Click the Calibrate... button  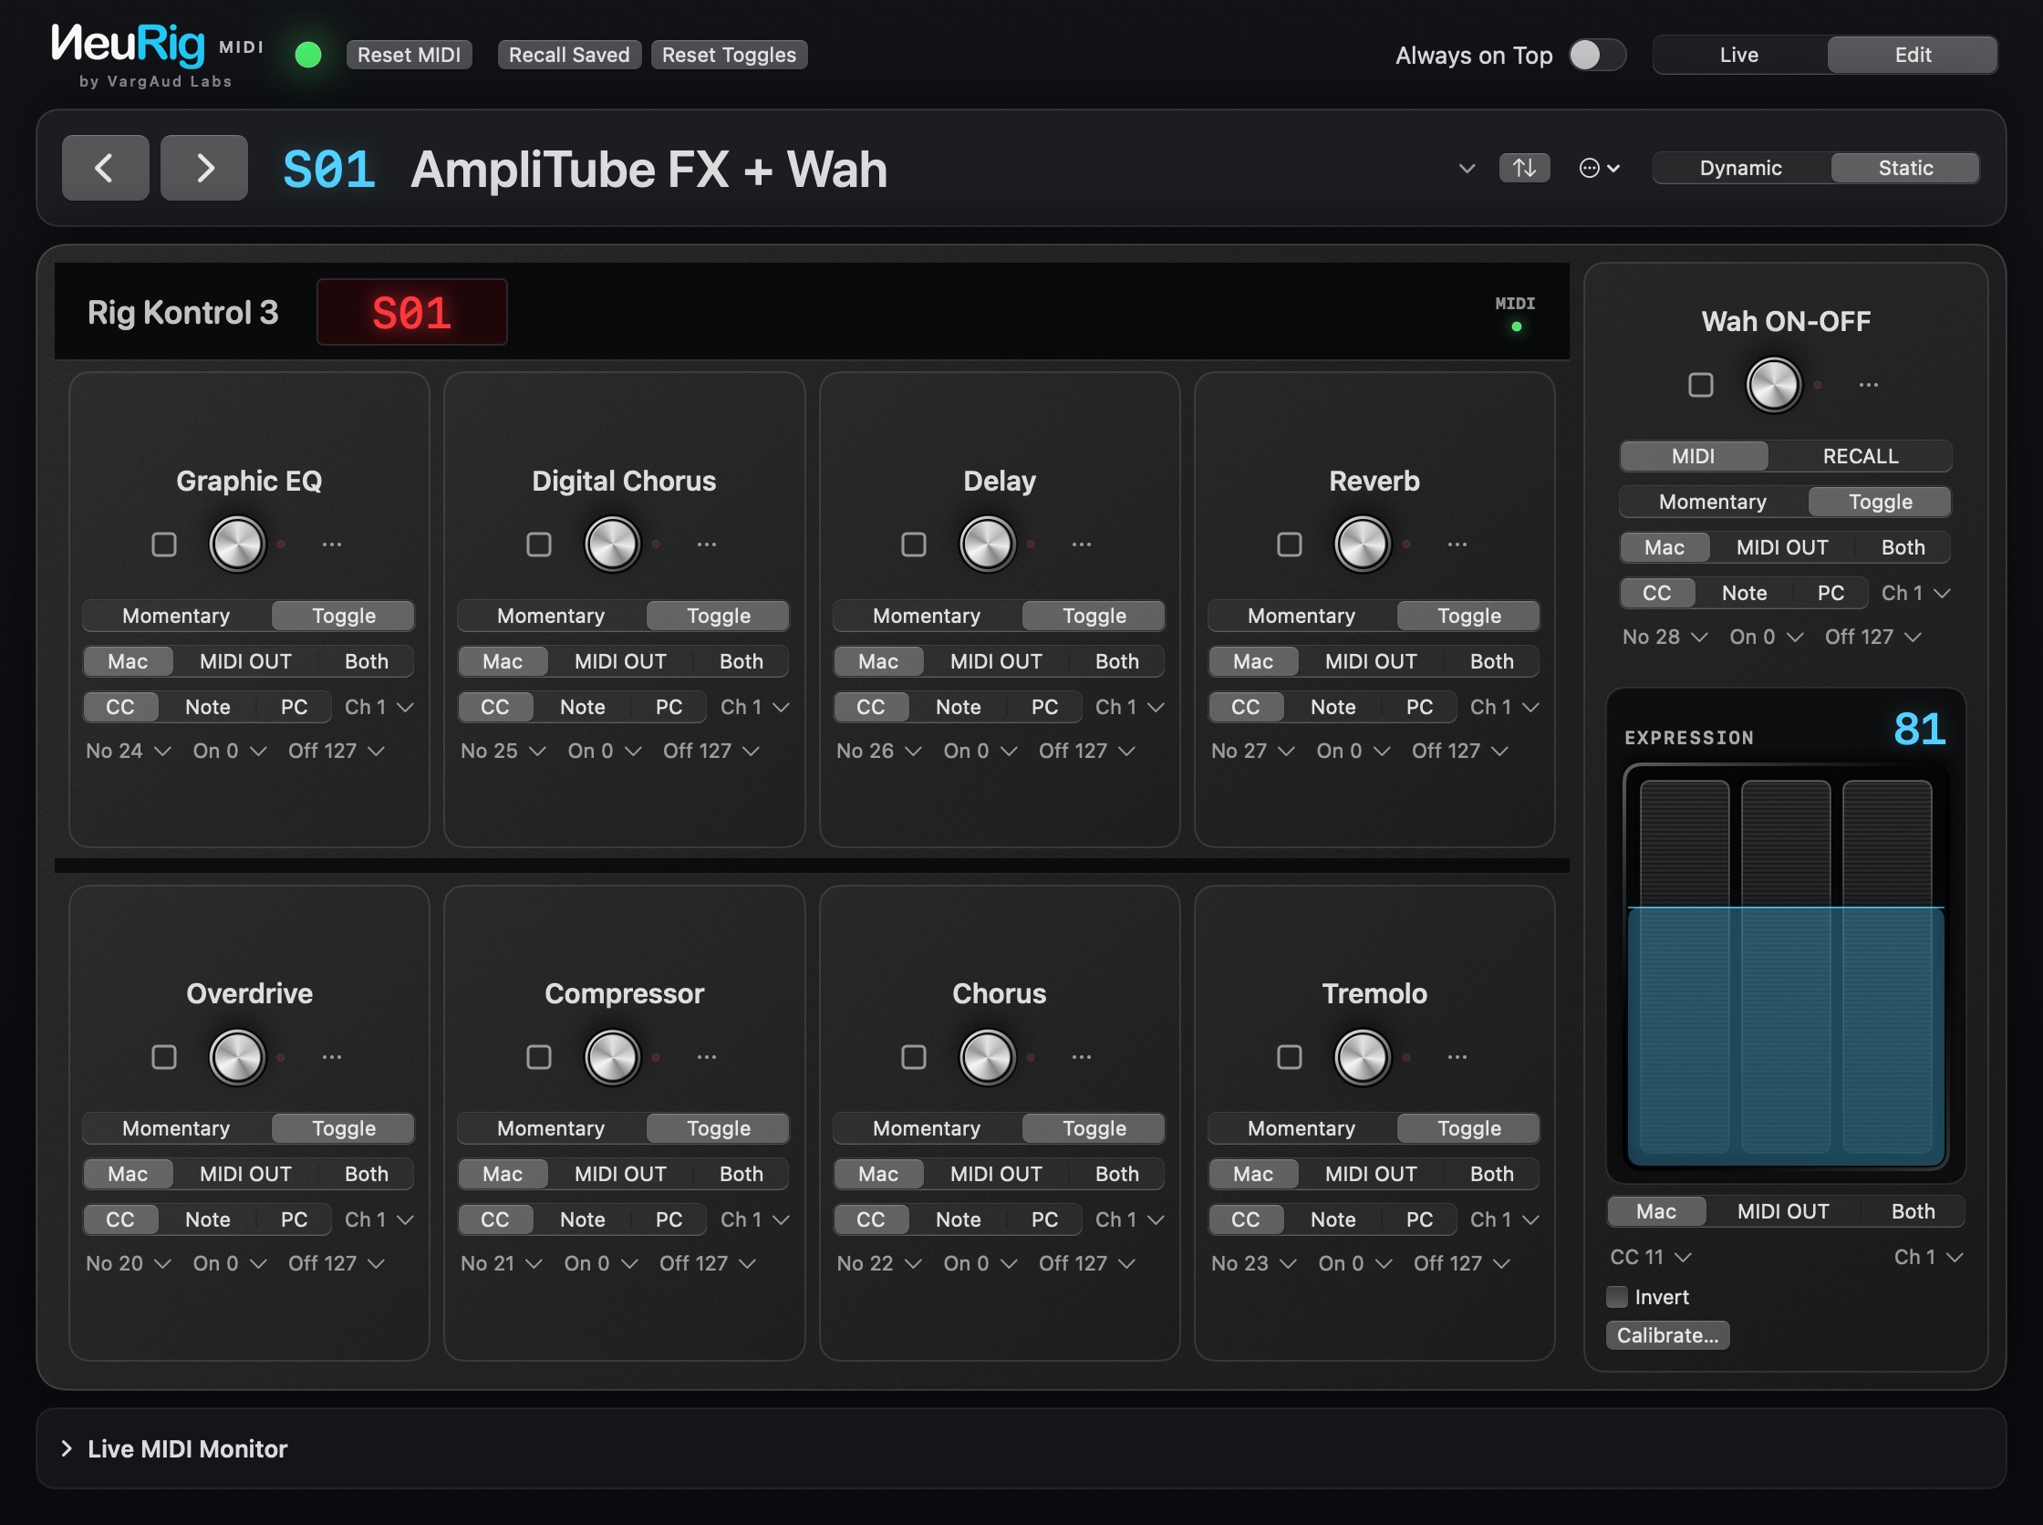pyautogui.click(x=1668, y=1336)
